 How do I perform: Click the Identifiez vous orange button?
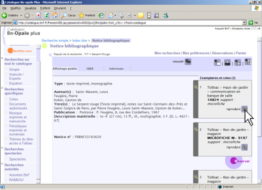tap(20, 51)
